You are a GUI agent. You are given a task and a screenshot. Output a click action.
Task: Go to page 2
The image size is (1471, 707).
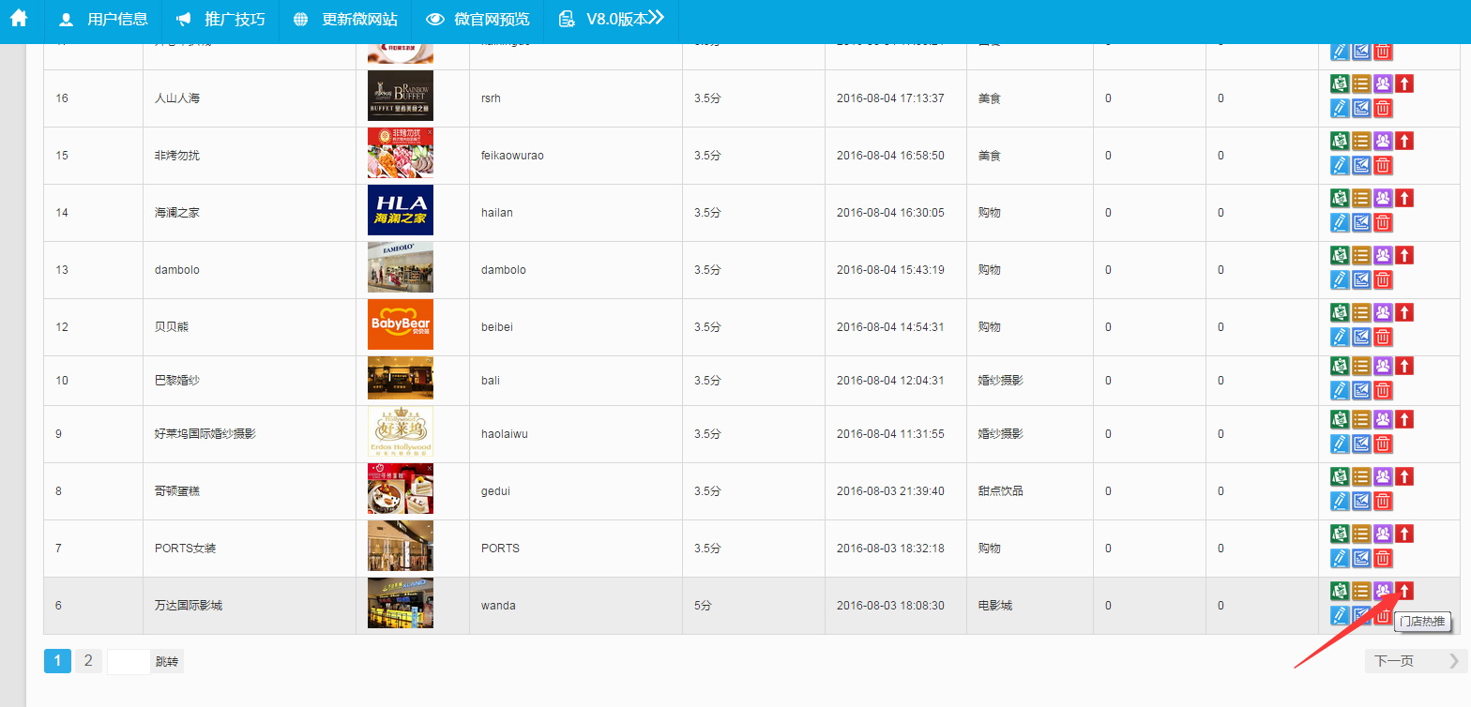88,661
